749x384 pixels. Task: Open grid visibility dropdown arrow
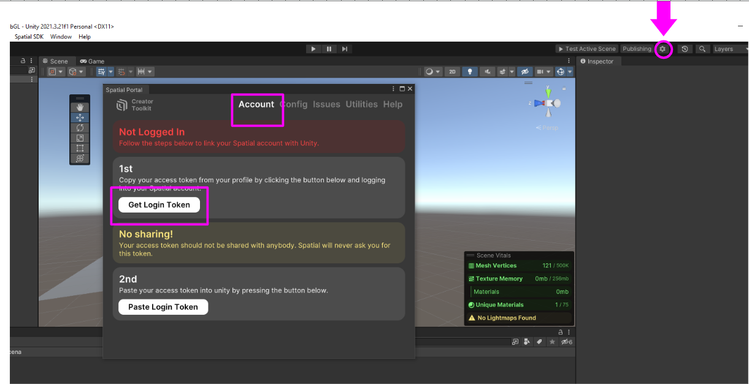click(110, 72)
